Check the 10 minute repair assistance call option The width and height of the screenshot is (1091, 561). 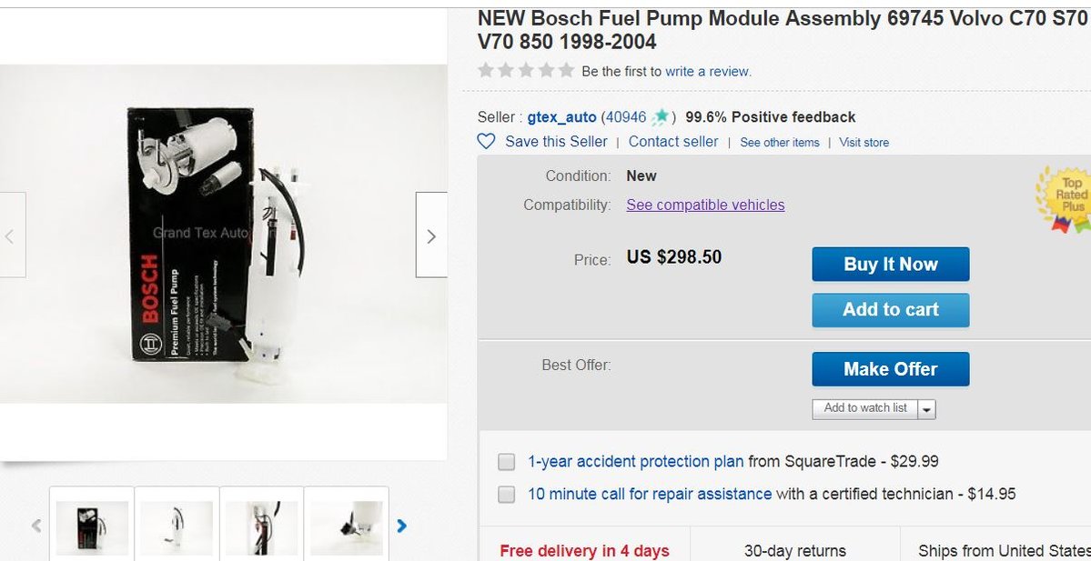point(506,495)
